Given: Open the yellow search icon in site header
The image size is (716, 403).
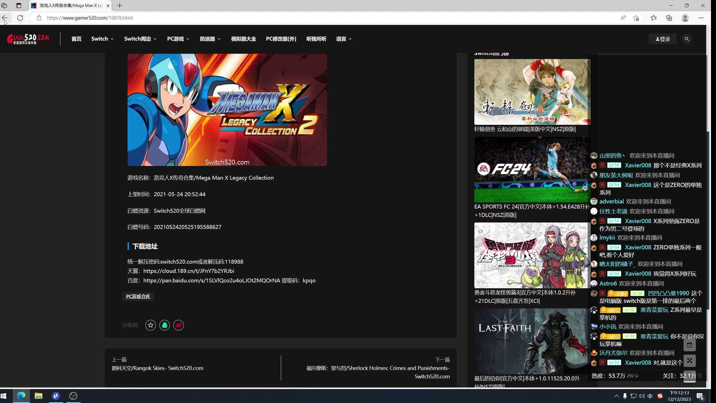Looking at the screenshot, I should (x=687, y=39).
